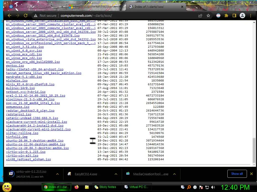Open the Chrome profile avatar
The image size is (257, 192).
tap(242, 16)
